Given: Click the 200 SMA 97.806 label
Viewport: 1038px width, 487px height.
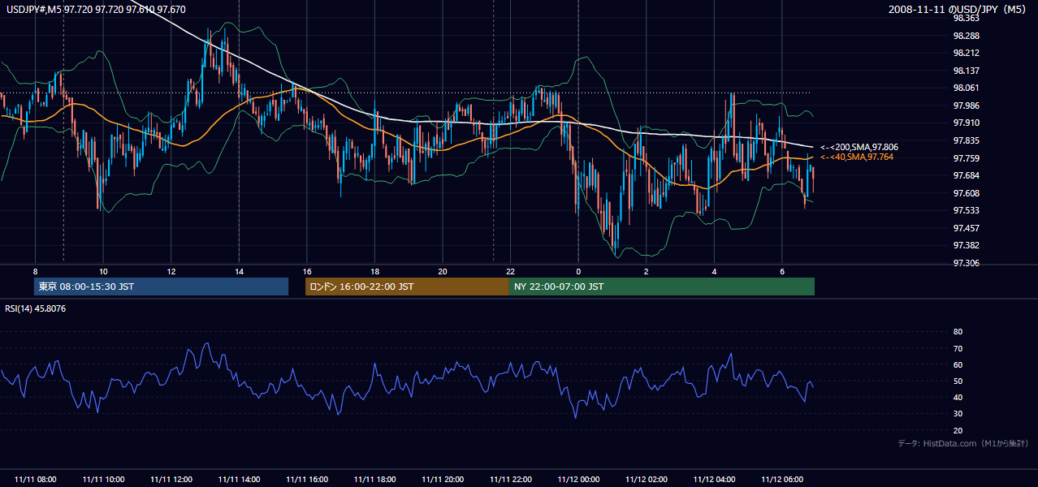Looking at the screenshot, I should click(x=859, y=147).
